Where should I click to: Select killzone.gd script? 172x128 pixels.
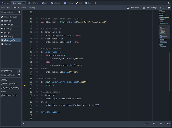click(x=11, y=36)
